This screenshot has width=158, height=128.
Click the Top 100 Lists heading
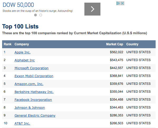point(20,26)
